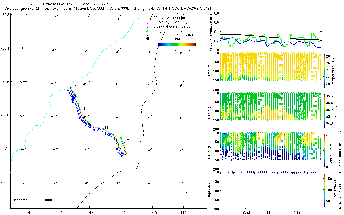Click the '28' tick on the temperature colorbar

click(328, 56)
